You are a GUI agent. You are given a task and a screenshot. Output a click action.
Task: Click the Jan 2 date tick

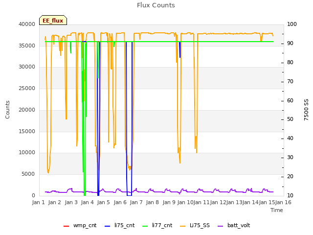[54, 202]
